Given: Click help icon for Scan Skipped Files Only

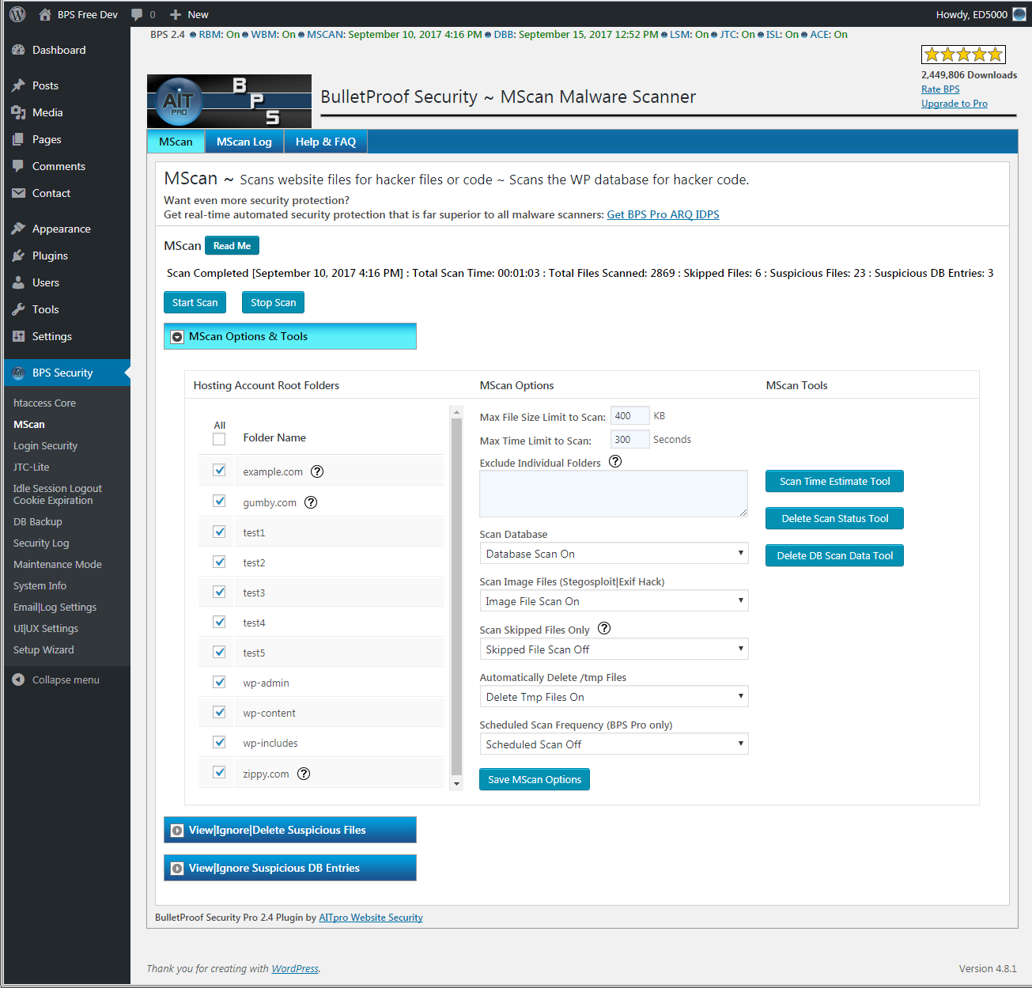Looking at the screenshot, I should 604,628.
